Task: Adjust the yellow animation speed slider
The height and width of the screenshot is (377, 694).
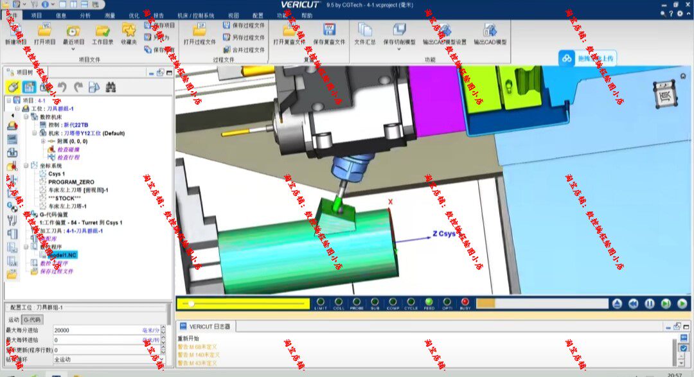Action: pyautogui.click(x=244, y=304)
